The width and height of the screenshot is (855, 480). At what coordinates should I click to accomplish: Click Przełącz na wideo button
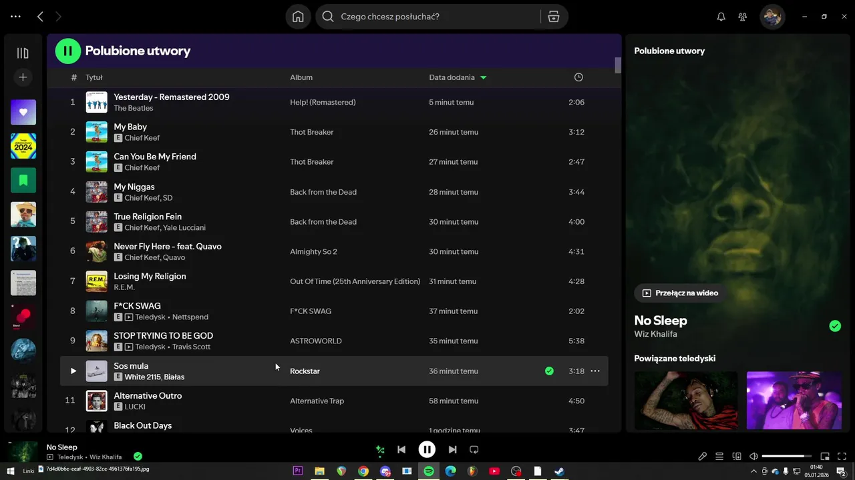681,293
